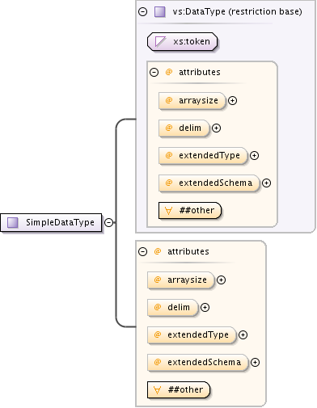Expand delim in lower attributes group
Viewport: 317px width, 408px height.
coord(205,308)
